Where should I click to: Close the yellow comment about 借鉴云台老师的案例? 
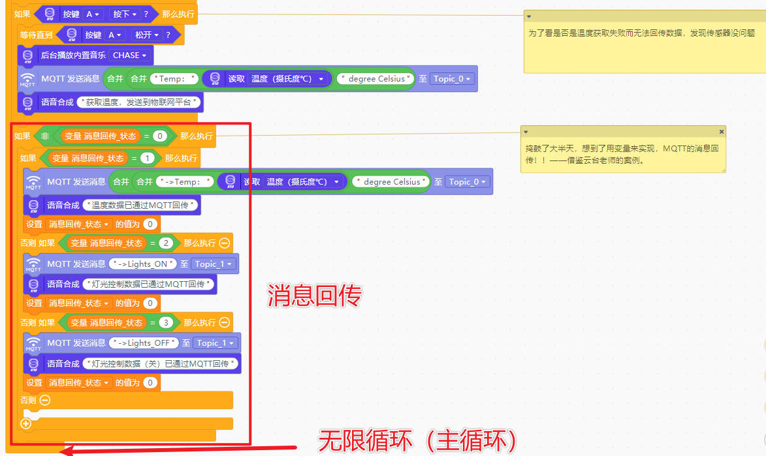[x=722, y=131]
